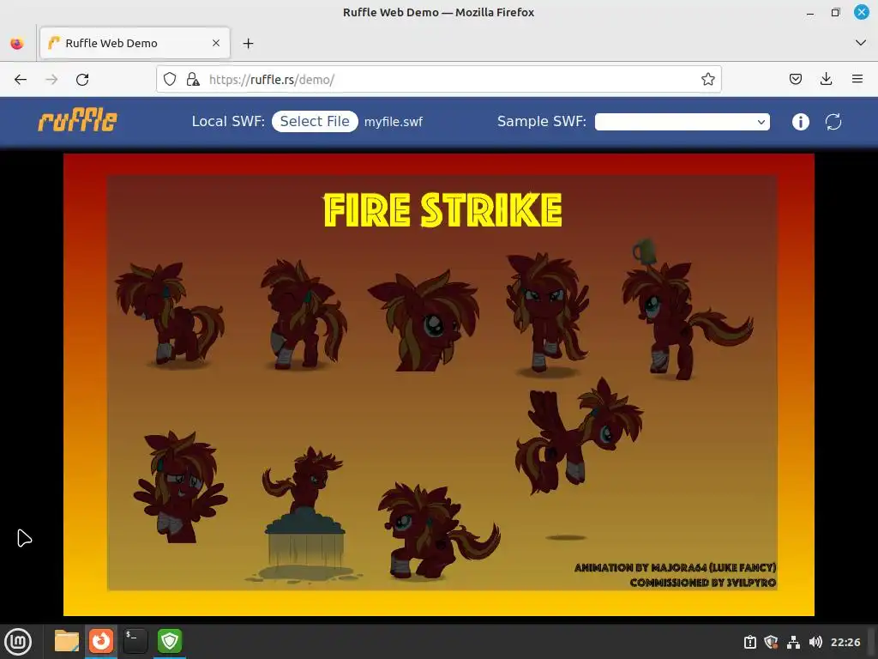Open the Sample SWF dropdown

tap(682, 122)
